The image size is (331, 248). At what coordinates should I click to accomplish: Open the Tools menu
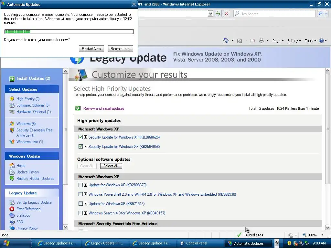point(311,41)
